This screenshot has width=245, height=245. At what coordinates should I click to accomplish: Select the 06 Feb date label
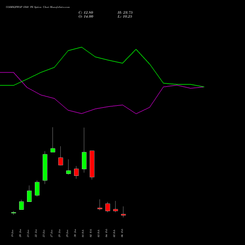coord(122,233)
